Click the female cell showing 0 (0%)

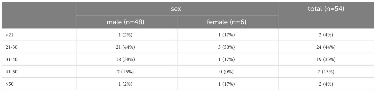[x=228, y=72]
